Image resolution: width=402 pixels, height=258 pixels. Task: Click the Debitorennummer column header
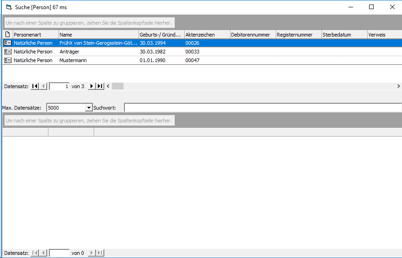point(252,34)
